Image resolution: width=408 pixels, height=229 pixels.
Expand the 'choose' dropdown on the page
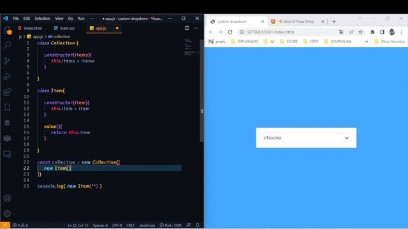coord(306,137)
